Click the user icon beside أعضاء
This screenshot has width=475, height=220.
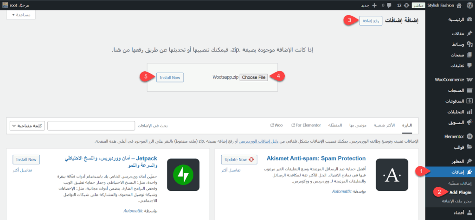coord(469,213)
